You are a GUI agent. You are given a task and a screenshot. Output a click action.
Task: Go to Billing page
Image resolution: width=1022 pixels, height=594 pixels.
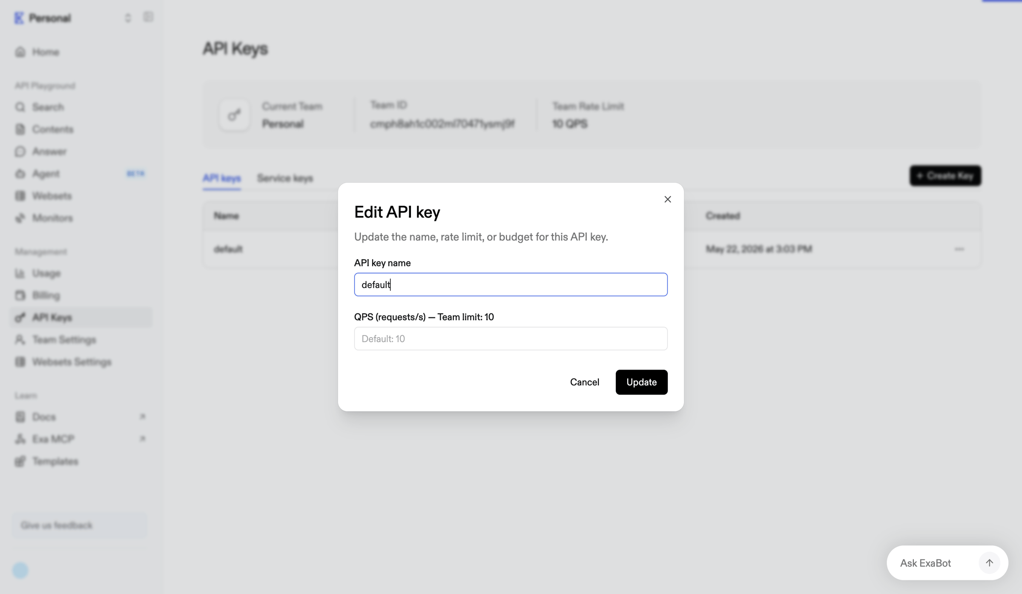[81, 295]
